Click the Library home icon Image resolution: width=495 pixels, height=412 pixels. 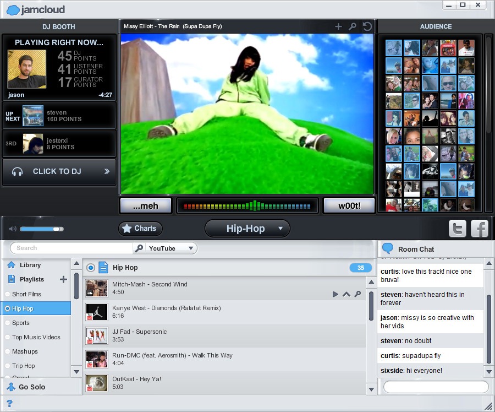(12, 264)
